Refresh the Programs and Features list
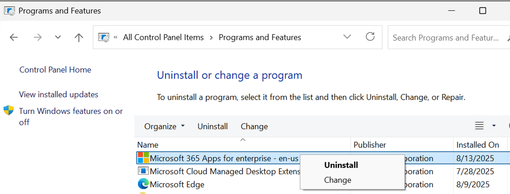 click(370, 37)
